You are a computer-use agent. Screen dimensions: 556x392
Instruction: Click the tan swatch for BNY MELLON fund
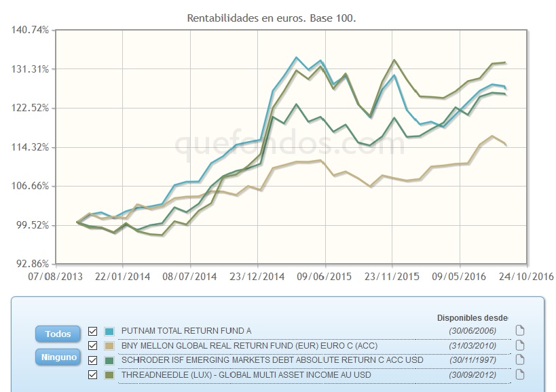109,346
